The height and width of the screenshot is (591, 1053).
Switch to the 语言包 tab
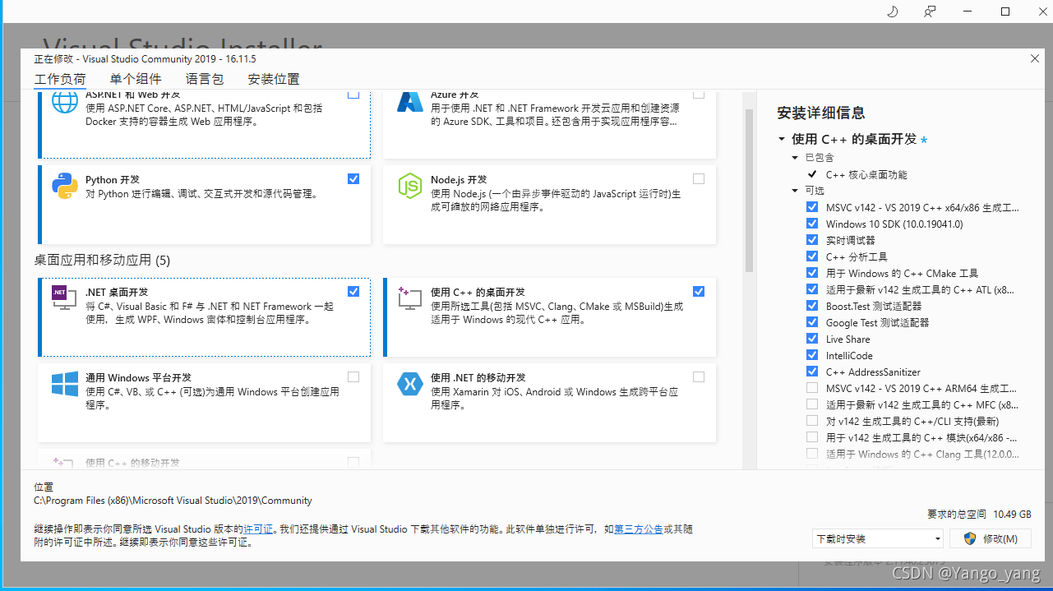tap(205, 79)
